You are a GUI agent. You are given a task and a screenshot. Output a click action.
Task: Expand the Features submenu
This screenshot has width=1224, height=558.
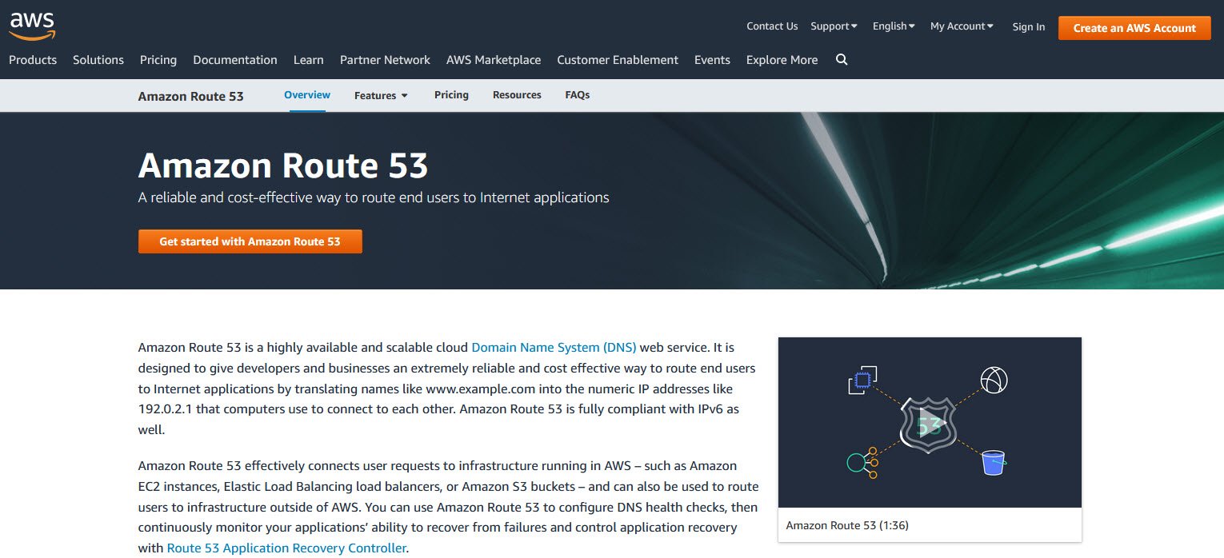click(381, 95)
